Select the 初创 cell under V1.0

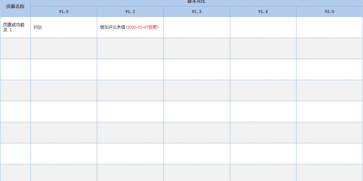(x=64, y=28)
